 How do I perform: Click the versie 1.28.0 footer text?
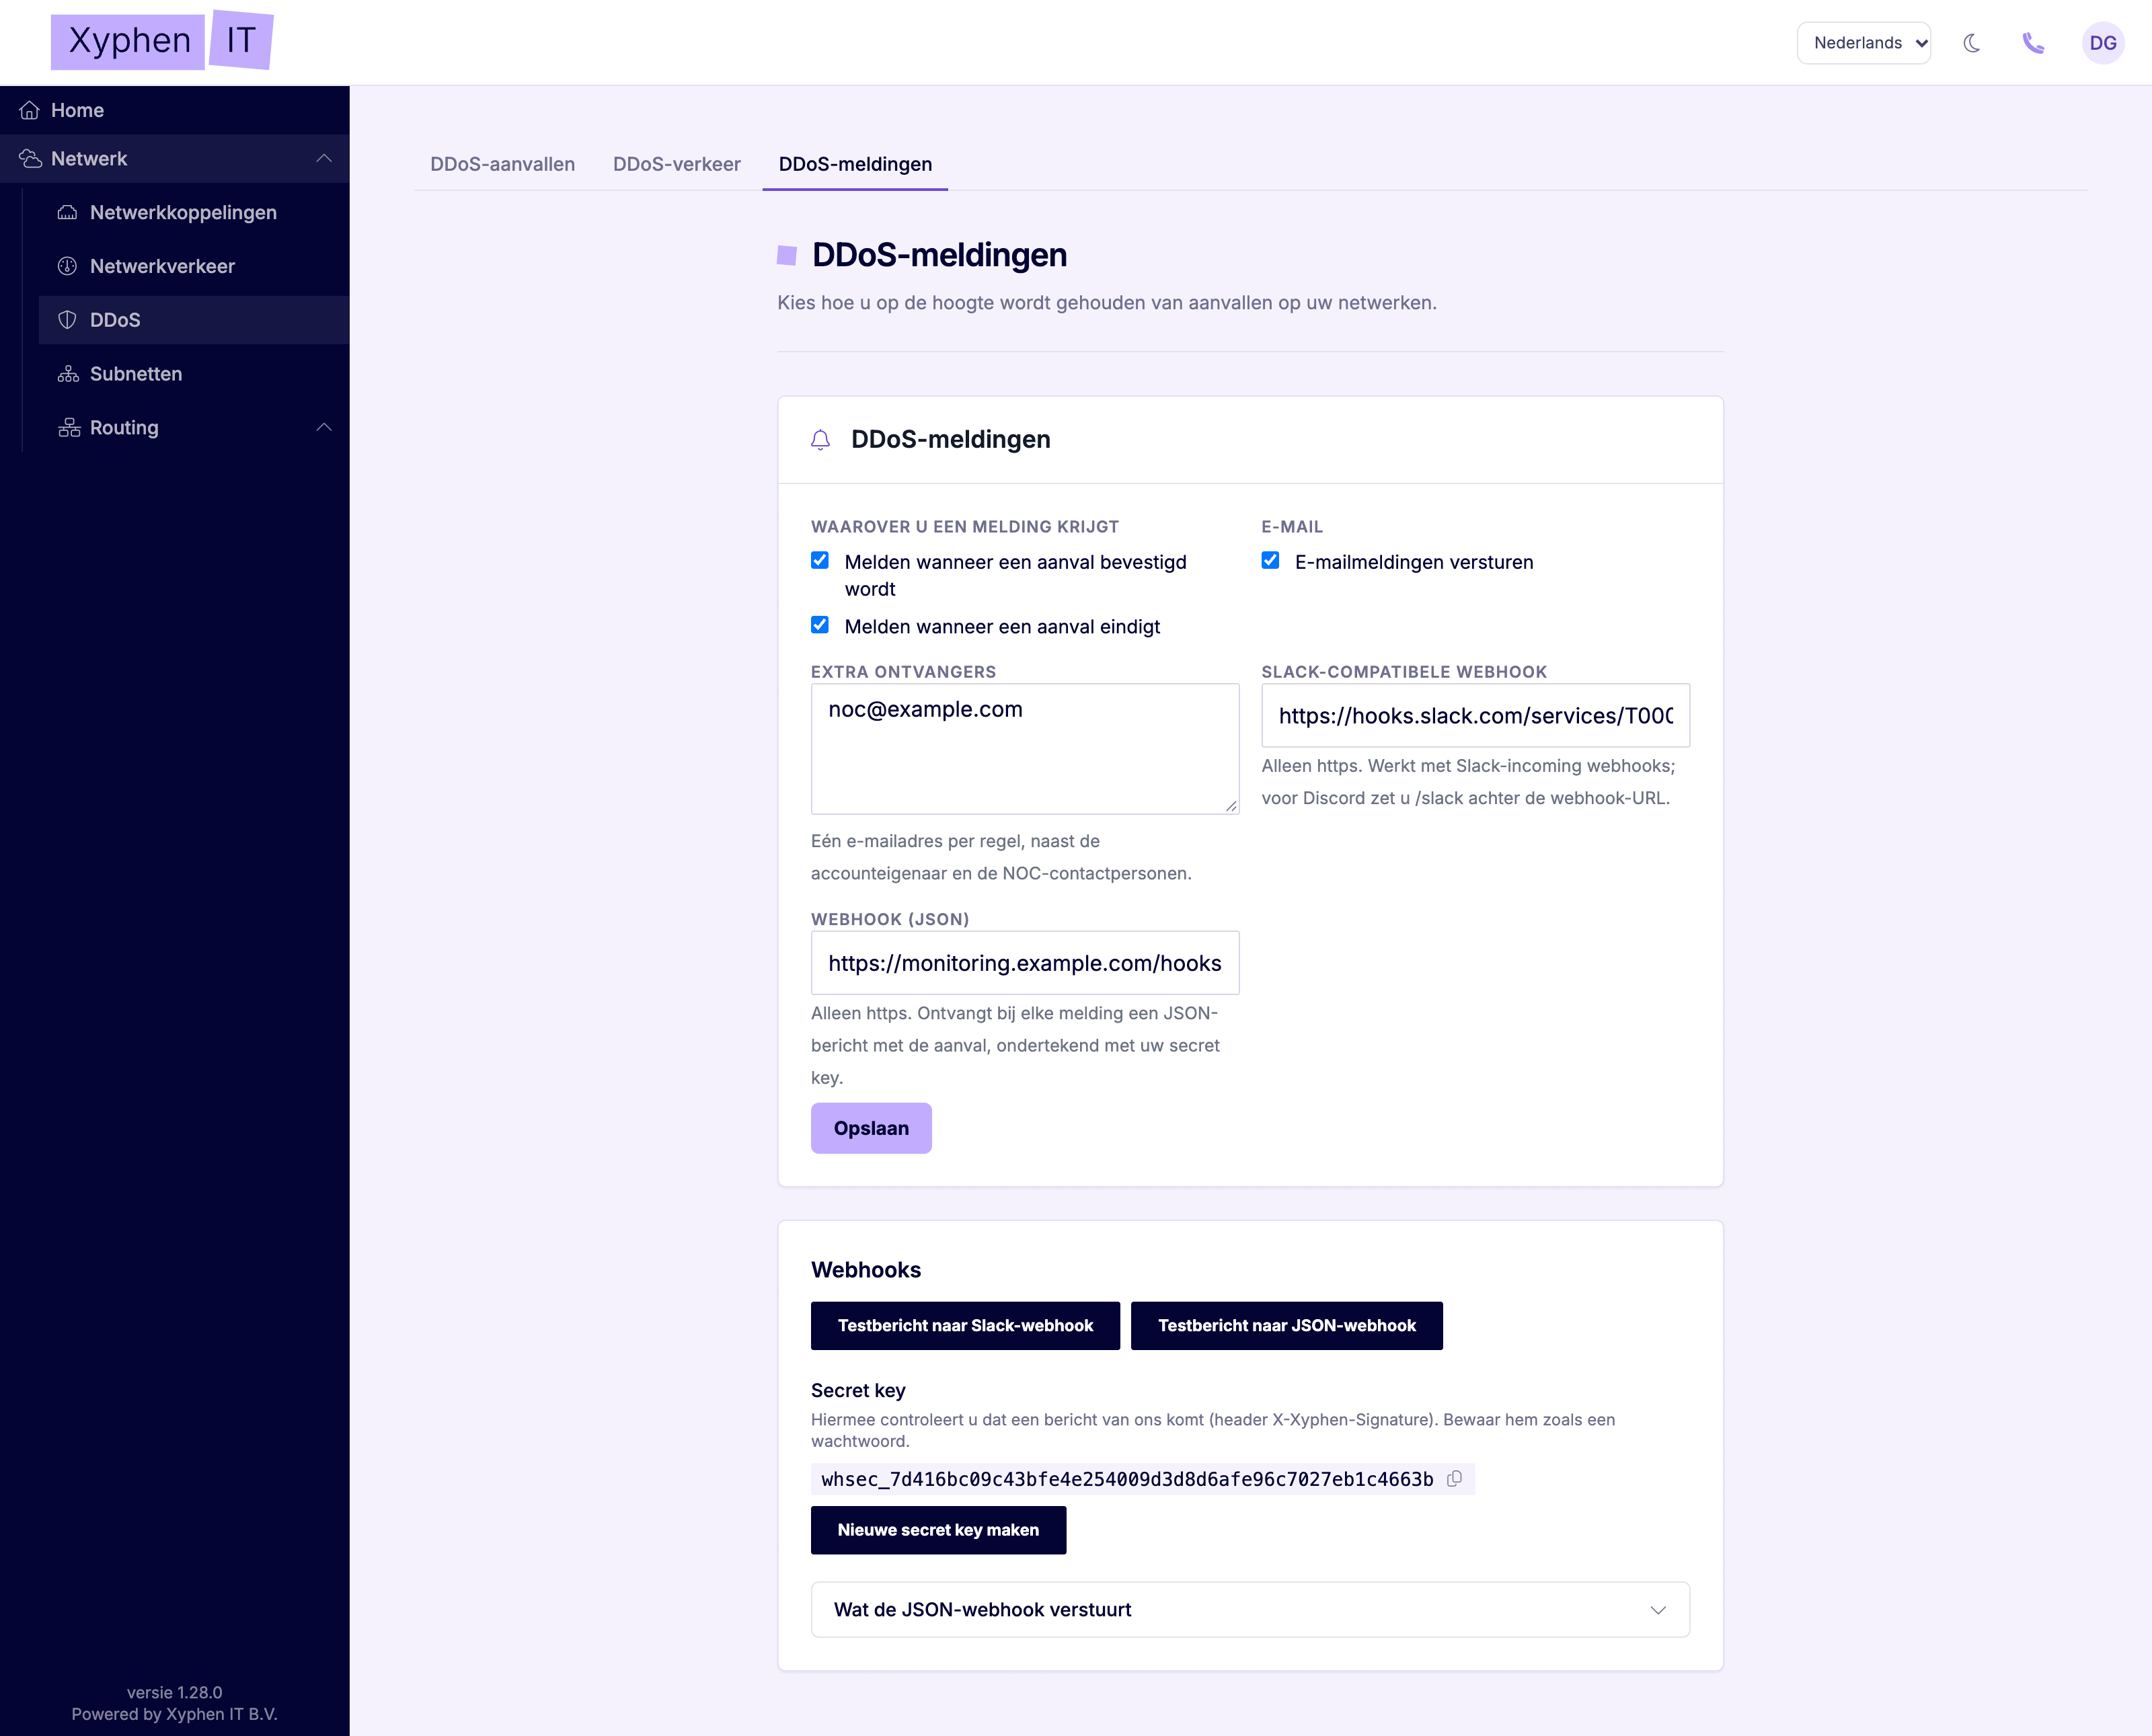175,1692
